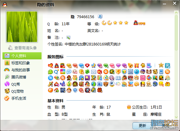Image resolution: width=180 pixels, height=131 pixels.
Task: Edit the remark with the pencil icon
Action: [68, 38]
